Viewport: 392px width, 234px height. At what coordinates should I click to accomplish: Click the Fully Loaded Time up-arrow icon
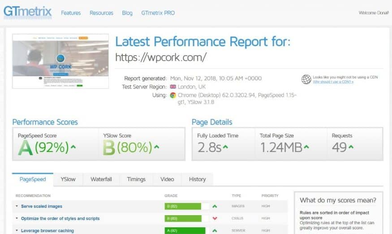click(225, 147)
